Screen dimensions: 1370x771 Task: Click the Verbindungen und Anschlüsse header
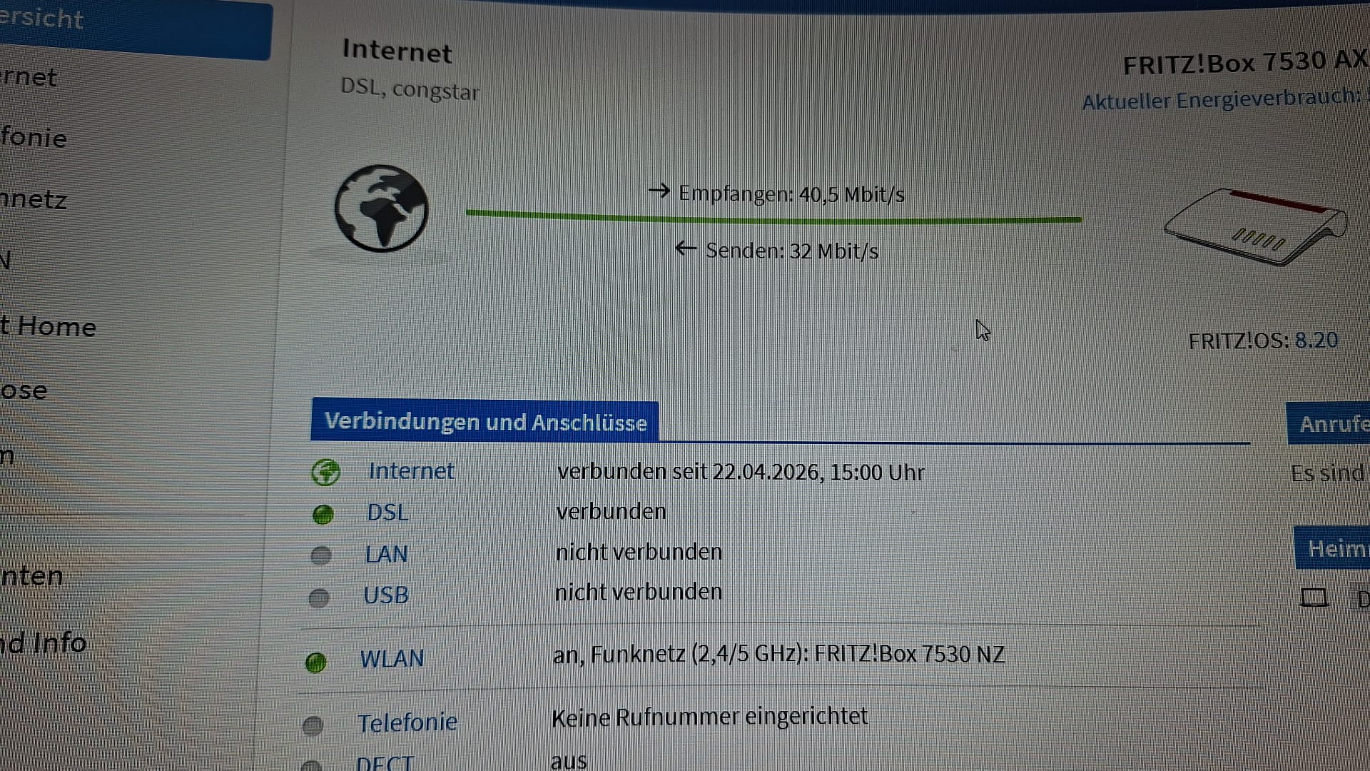484,421
